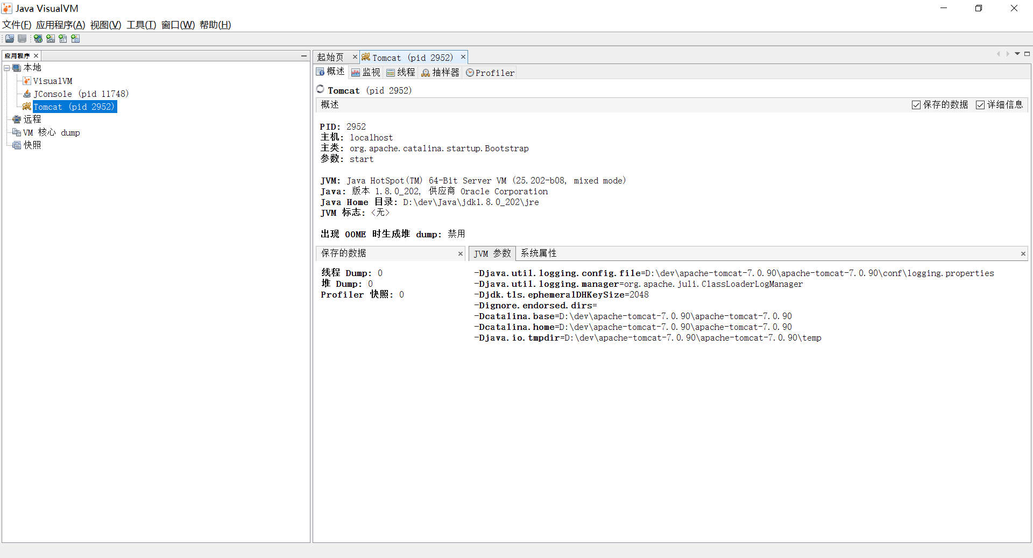Close the 保存的数据 section
The width and height of the screenshot is (1033, 558).
[461, 253]
